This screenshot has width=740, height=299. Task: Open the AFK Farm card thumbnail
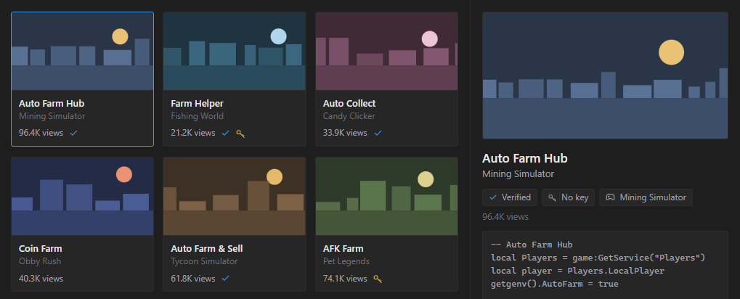point(386,196)
